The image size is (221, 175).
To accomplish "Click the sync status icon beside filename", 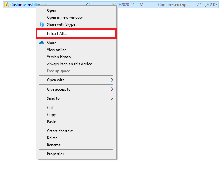I will click(x=88, y=5).
